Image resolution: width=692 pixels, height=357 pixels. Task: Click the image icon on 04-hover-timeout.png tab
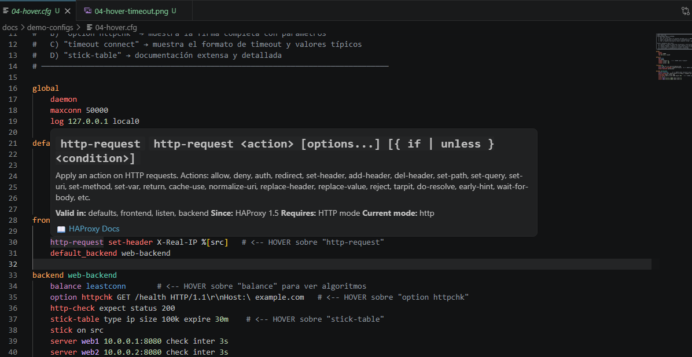88,10
